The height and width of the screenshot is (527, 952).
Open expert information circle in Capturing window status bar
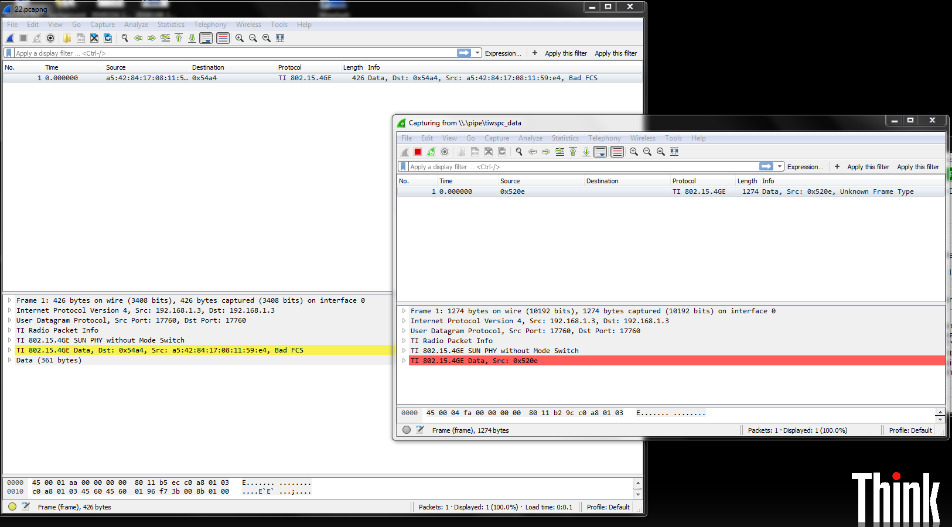coord(407,430)
